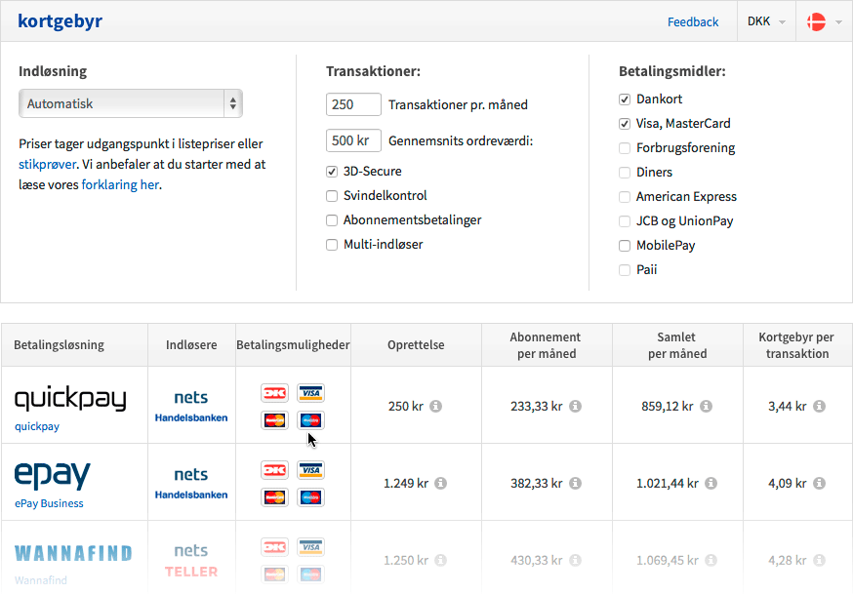The image size is (853, 594).
Task: Sort by Samlet per måned column header
Action: pos(676,345)
